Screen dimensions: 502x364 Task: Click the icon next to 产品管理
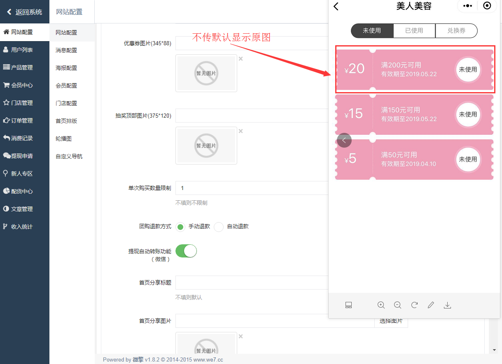click(6, 67)
